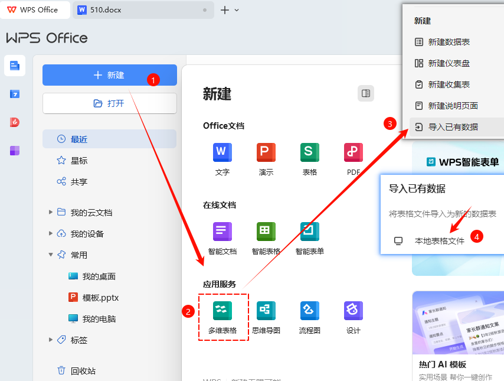Switch to the 510.docx tab
The height and width of the screenshot is (381, 504).
pos(143,10)
